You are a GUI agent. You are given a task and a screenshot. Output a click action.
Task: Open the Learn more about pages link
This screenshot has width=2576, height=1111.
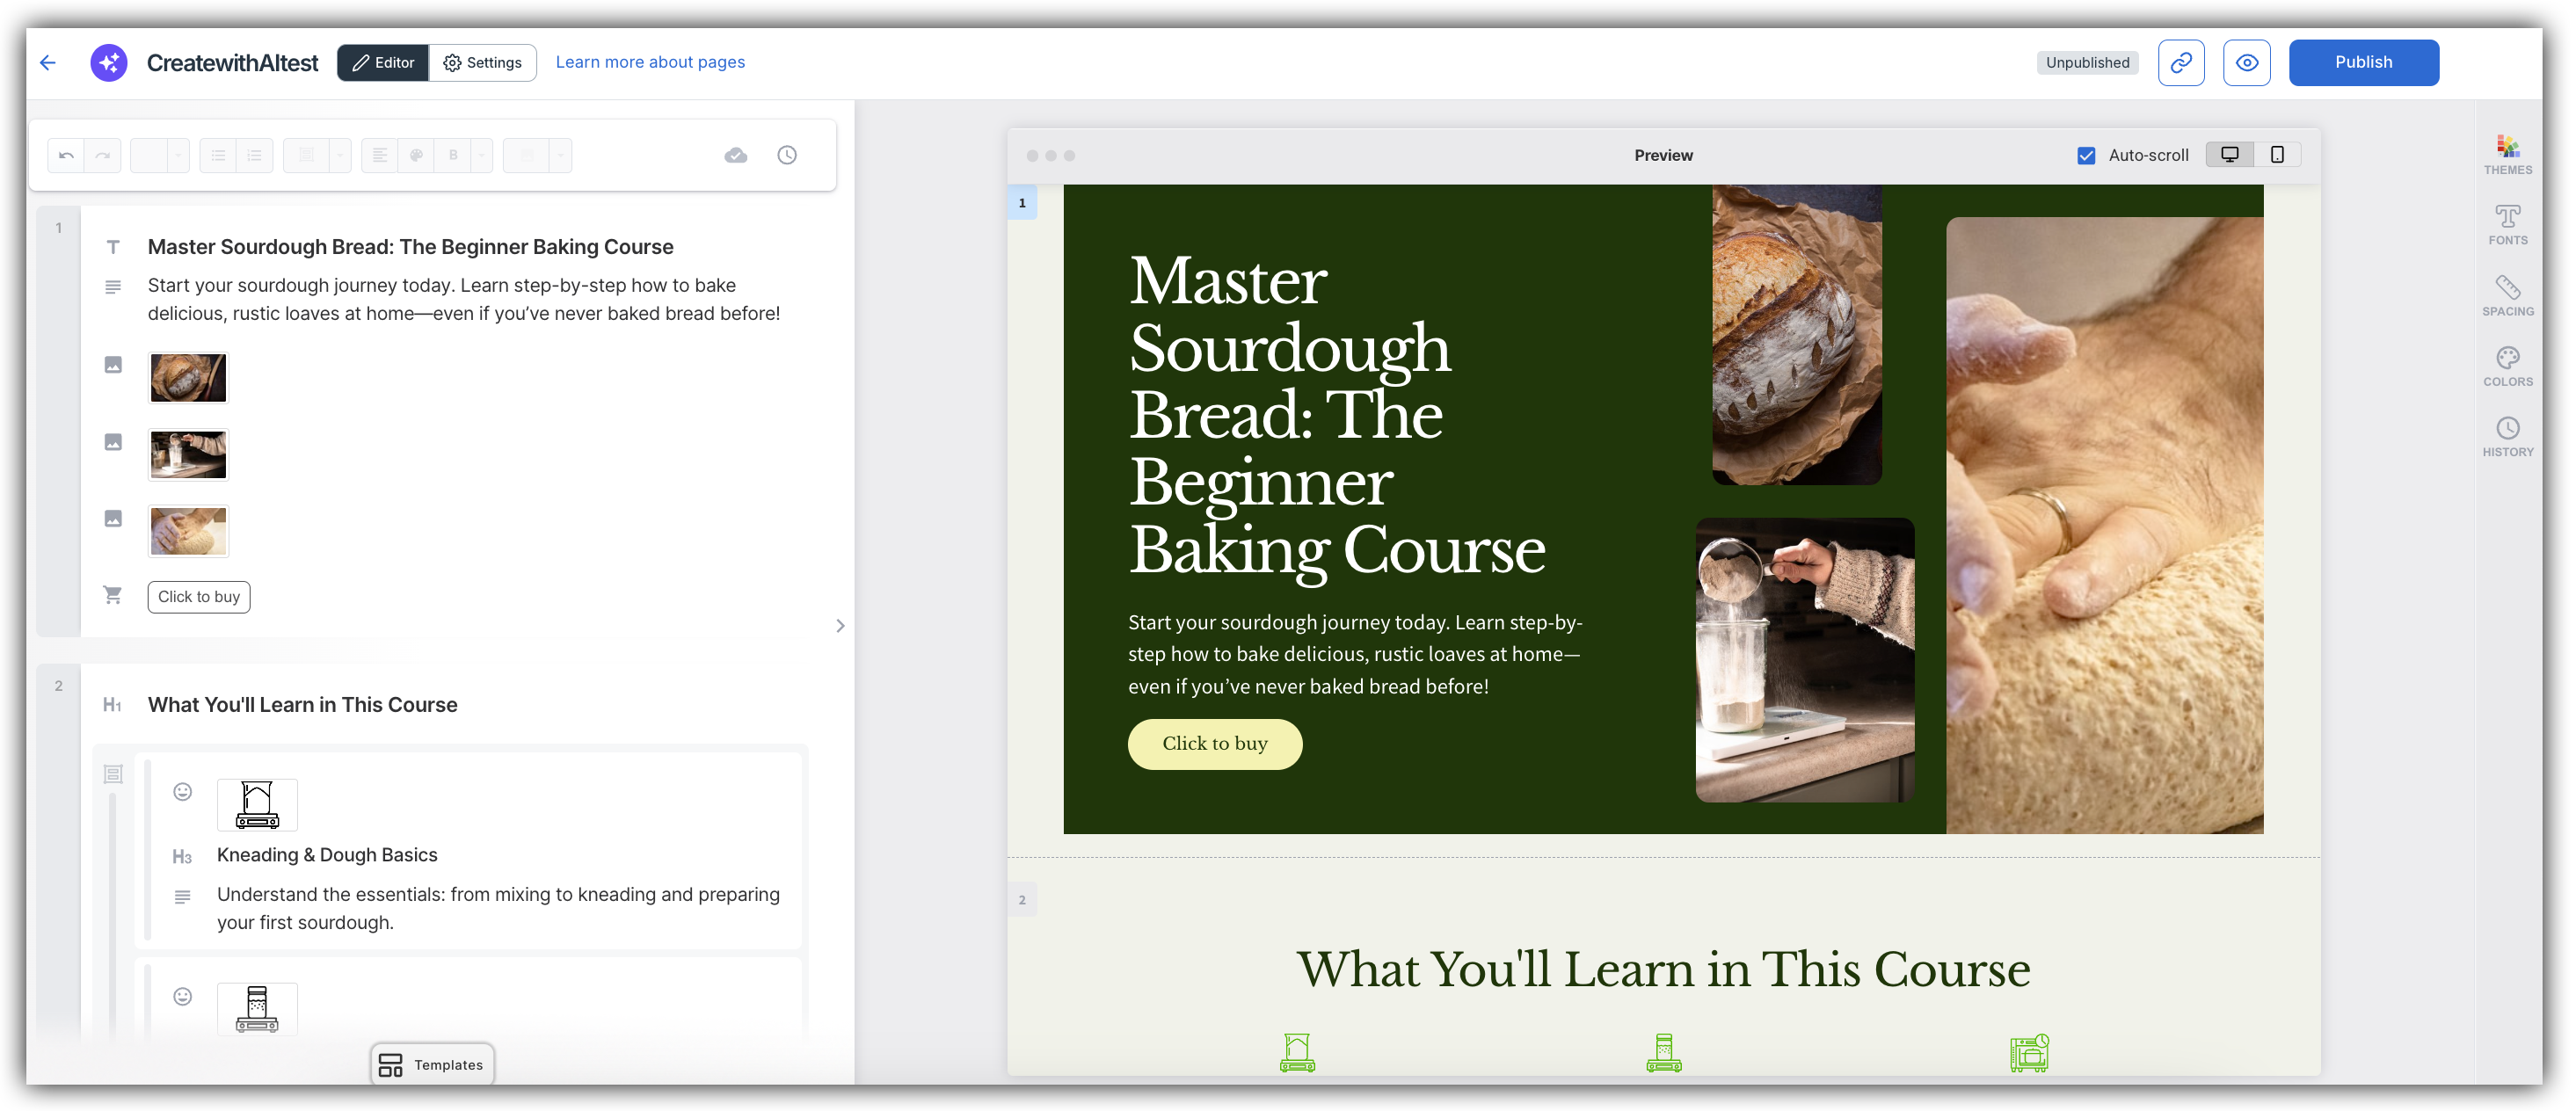click(x=650, y=62)
